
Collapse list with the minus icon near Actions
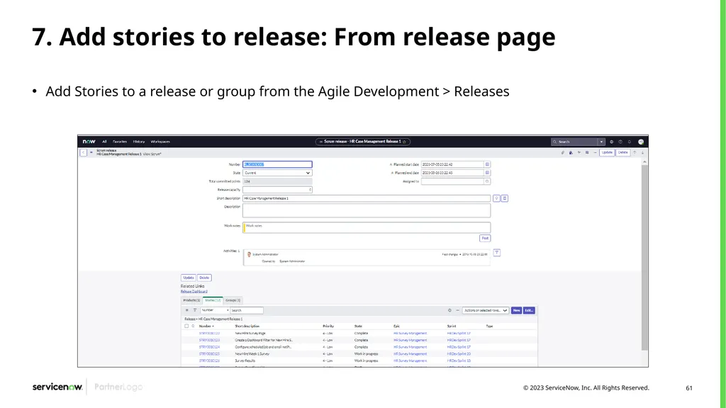[457, 310]
